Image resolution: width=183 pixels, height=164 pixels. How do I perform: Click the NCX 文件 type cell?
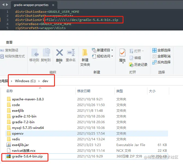click(124, 151)
